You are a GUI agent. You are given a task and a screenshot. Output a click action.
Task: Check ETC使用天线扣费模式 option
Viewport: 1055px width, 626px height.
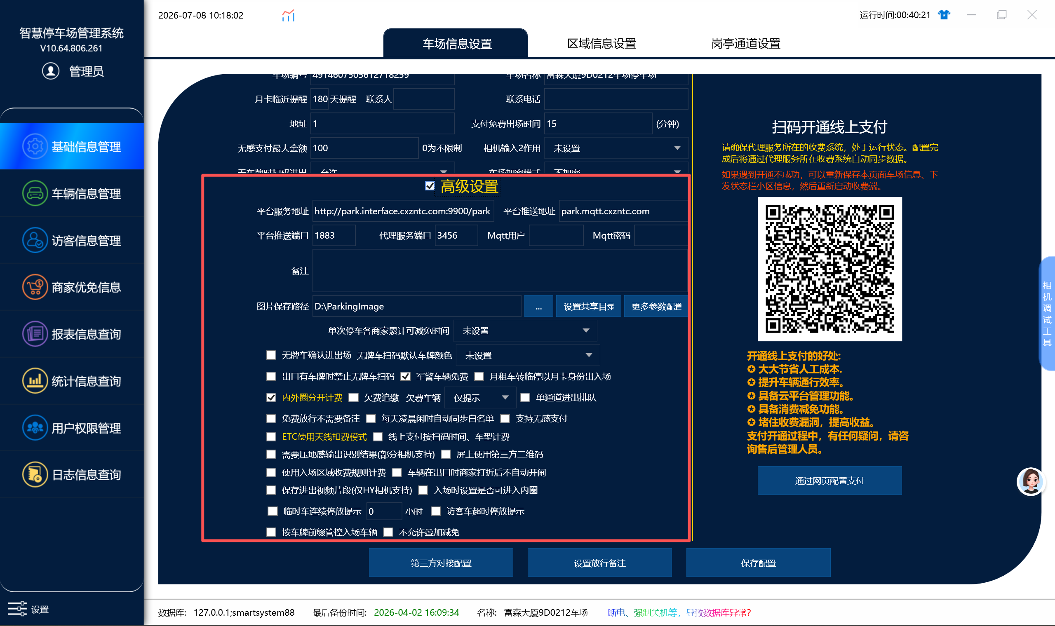pos(271,436)
